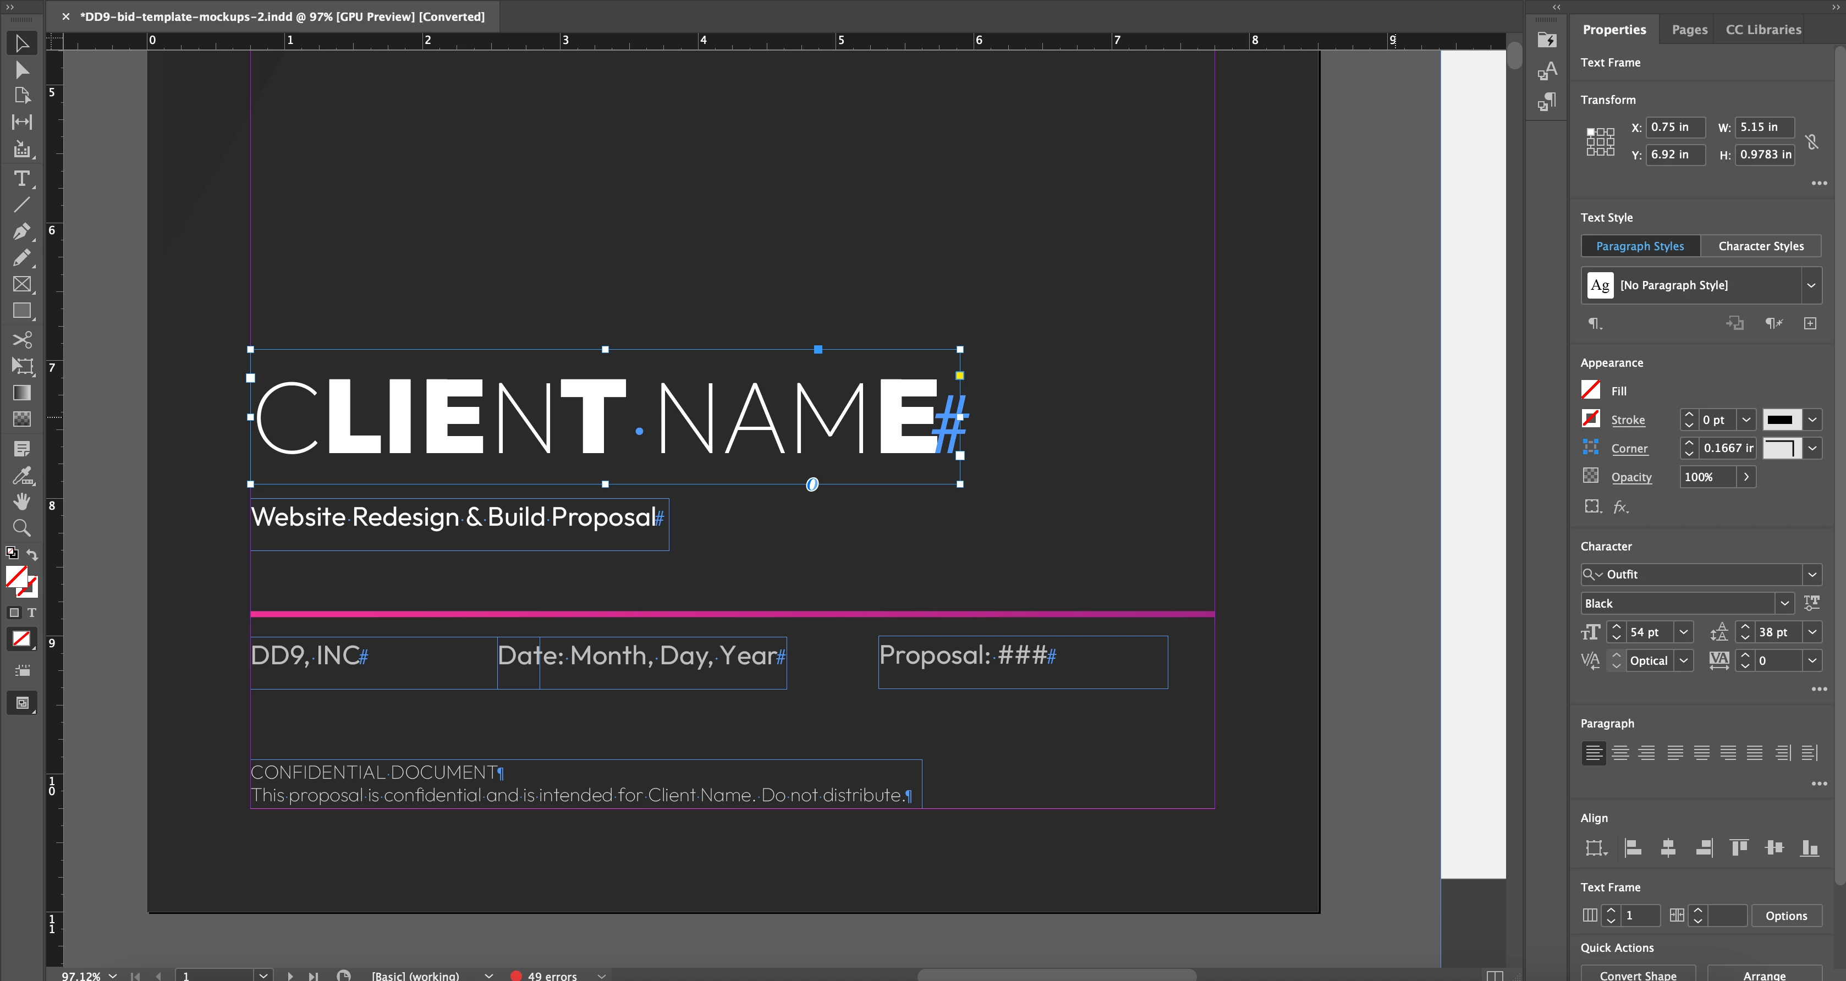Switch to the Pages tab
Screen dimensions: 1846x981
[1689, 29]
